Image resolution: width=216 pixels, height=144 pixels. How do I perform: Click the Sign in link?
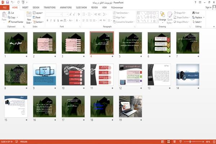point(208,8)
